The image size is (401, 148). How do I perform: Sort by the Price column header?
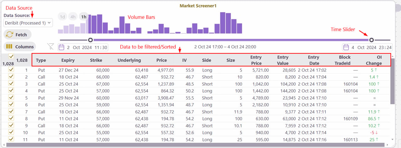[162, 60]
